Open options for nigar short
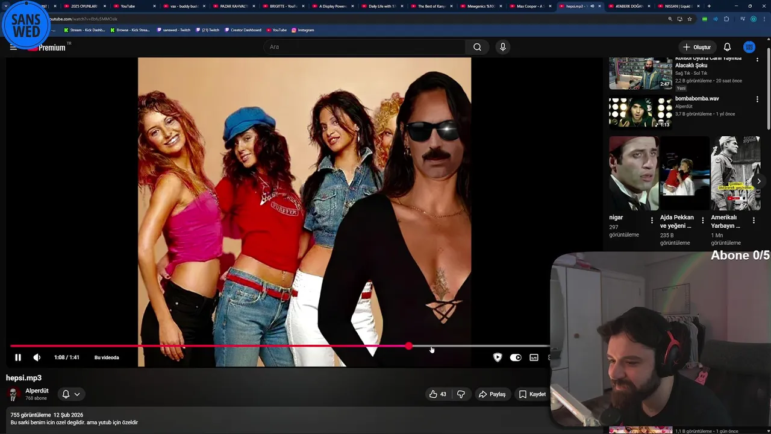 (652, 221)
